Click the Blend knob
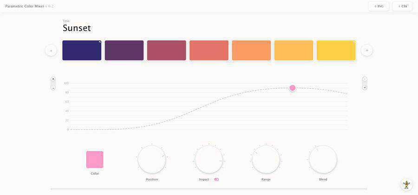The height and width of the screenshot is (195, 418). coord(323,159)
